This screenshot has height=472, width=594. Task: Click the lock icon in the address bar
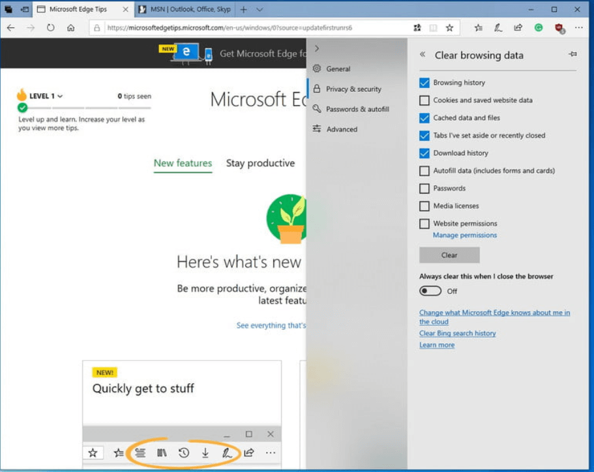[97, 27]
